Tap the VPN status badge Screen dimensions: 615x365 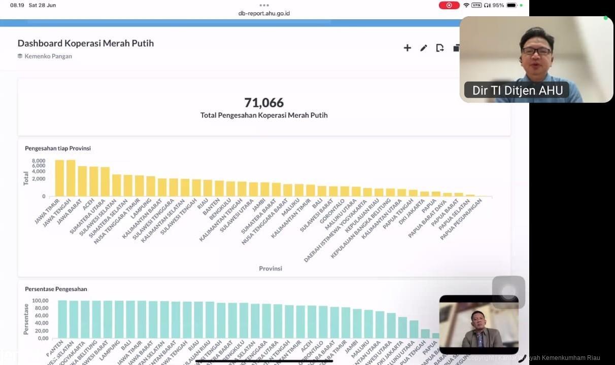click(x=476, y=5)
